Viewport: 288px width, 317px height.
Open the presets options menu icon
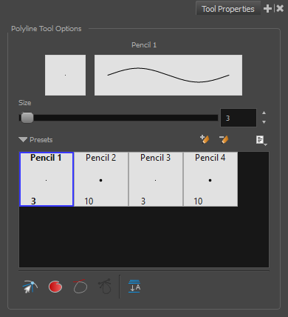pos(261,140)
